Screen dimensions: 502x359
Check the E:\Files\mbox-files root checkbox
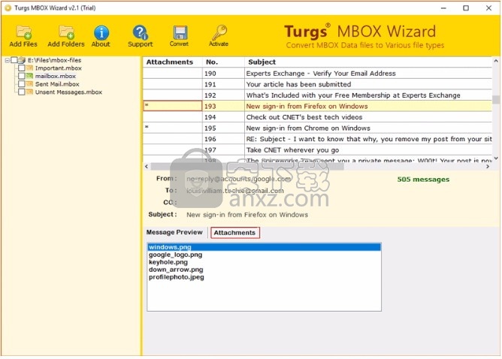14,60
